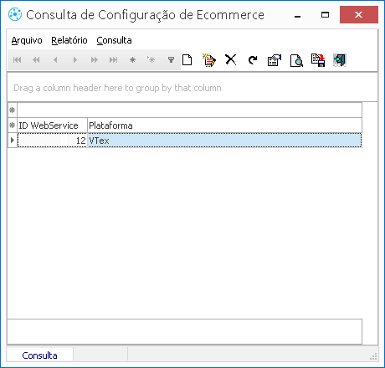Click the edit record icon with pencil
Screen dimensions: 385x368
(209, 59)
